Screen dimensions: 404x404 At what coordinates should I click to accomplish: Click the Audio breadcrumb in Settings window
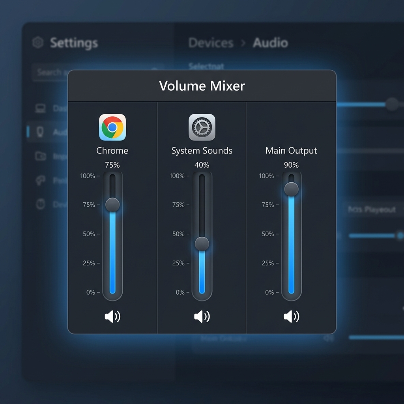pyautogui.click(x=270, y=43)
